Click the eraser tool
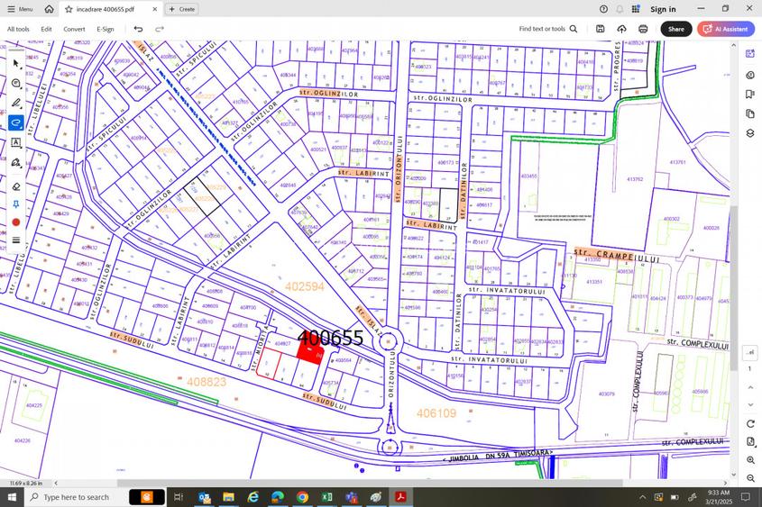The width and height of the screenshot is (762, 507). (16, 186)
